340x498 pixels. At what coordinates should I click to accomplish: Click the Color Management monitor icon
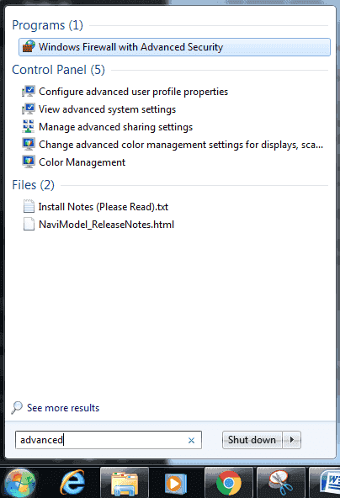tap(29, 162)
